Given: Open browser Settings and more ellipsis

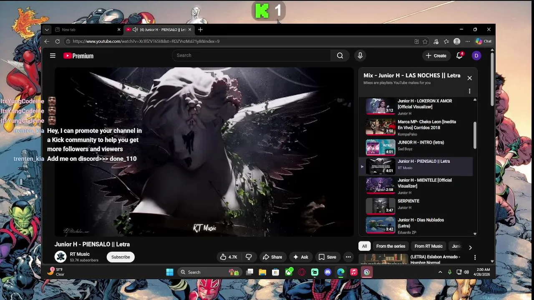Looking at the screenshot, I should (x=467, y=41).
